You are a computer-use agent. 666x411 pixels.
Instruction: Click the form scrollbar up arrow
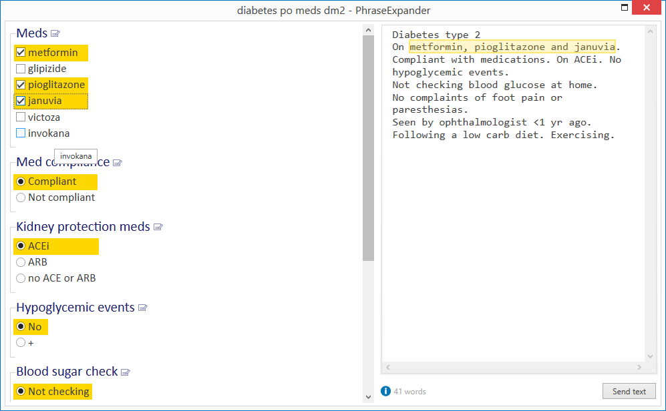pyautogui.click(x=368, y=30)
